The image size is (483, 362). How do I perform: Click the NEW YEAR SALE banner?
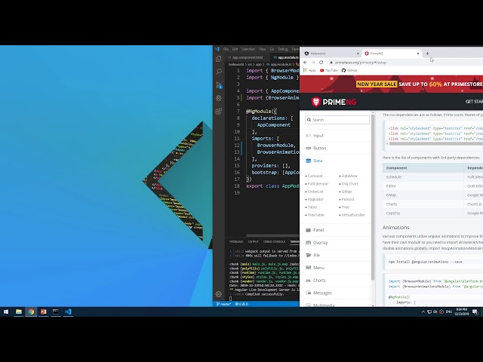391,84
